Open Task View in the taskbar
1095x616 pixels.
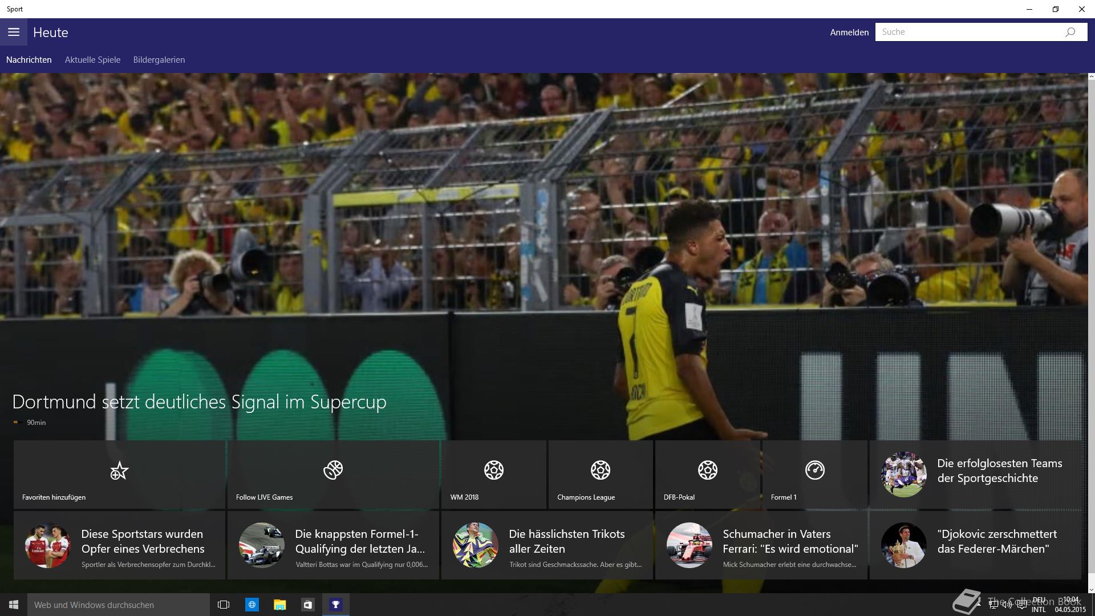tap(224, 605)
